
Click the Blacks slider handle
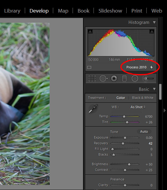114,155
